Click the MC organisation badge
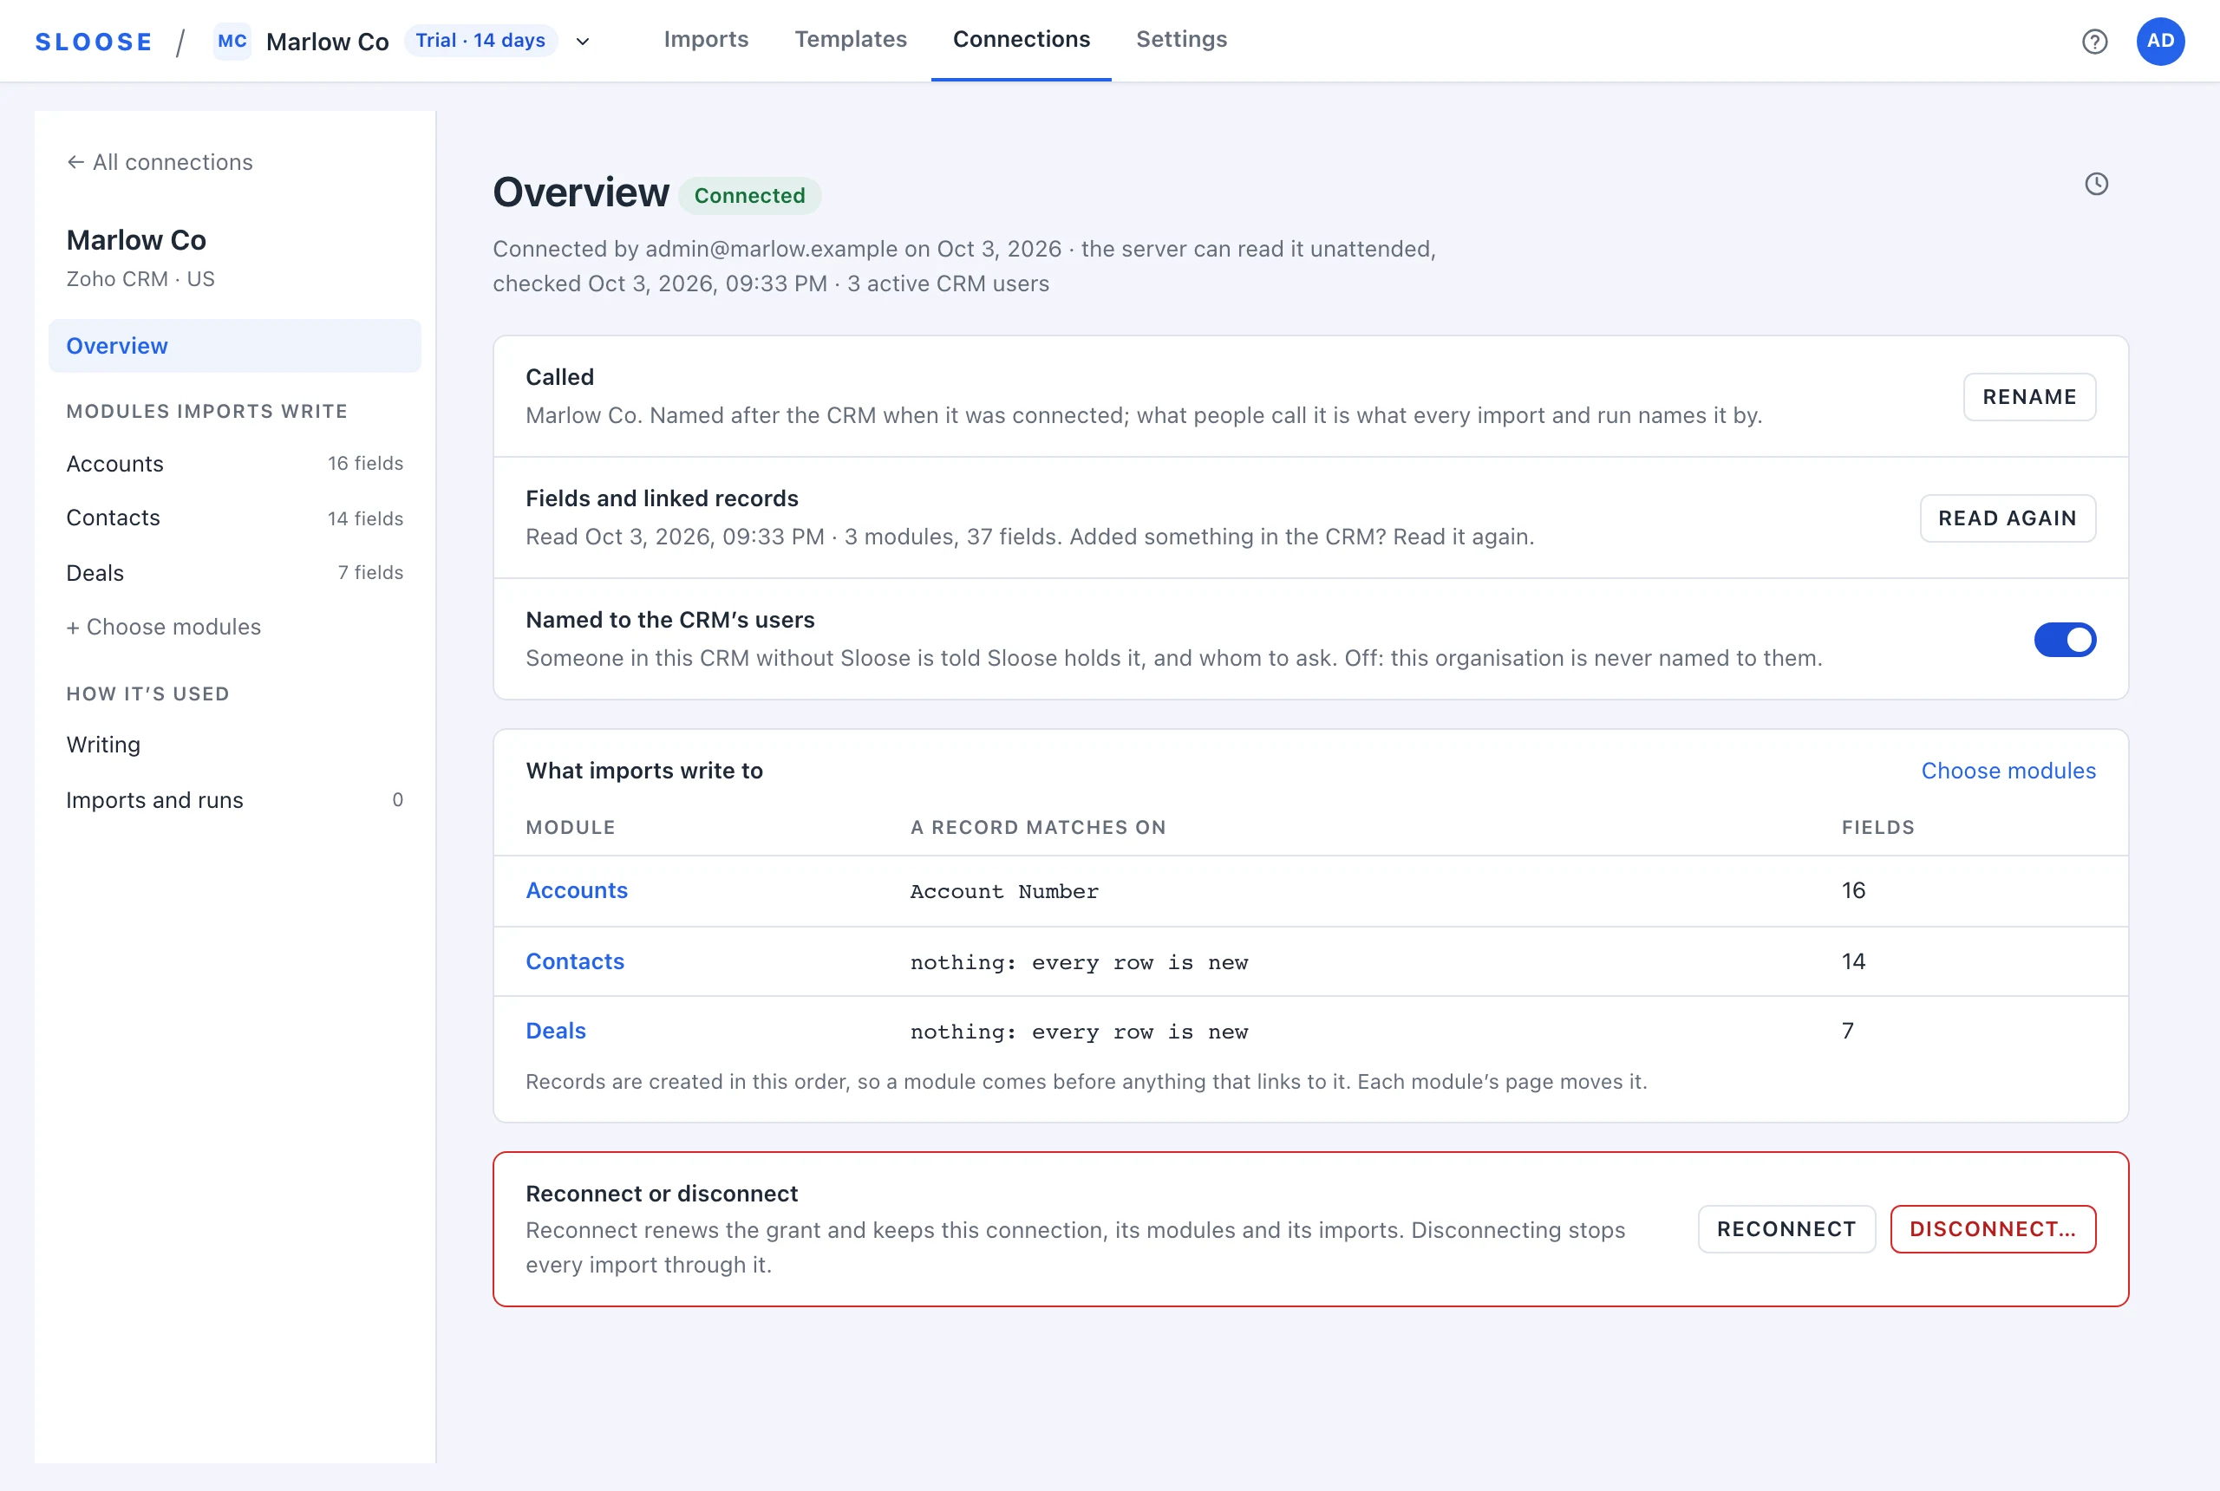 tap(232, 41)
